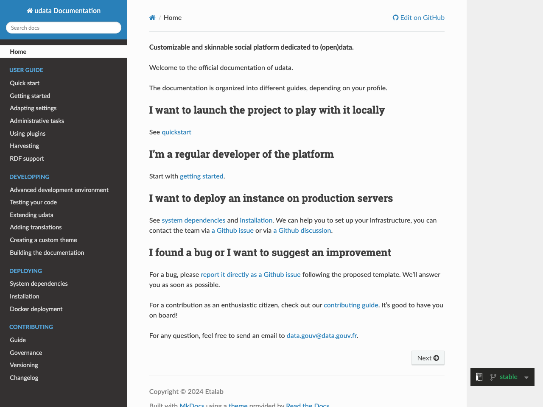
Task: Open Installation in sidebar
Action: [64, 296]
